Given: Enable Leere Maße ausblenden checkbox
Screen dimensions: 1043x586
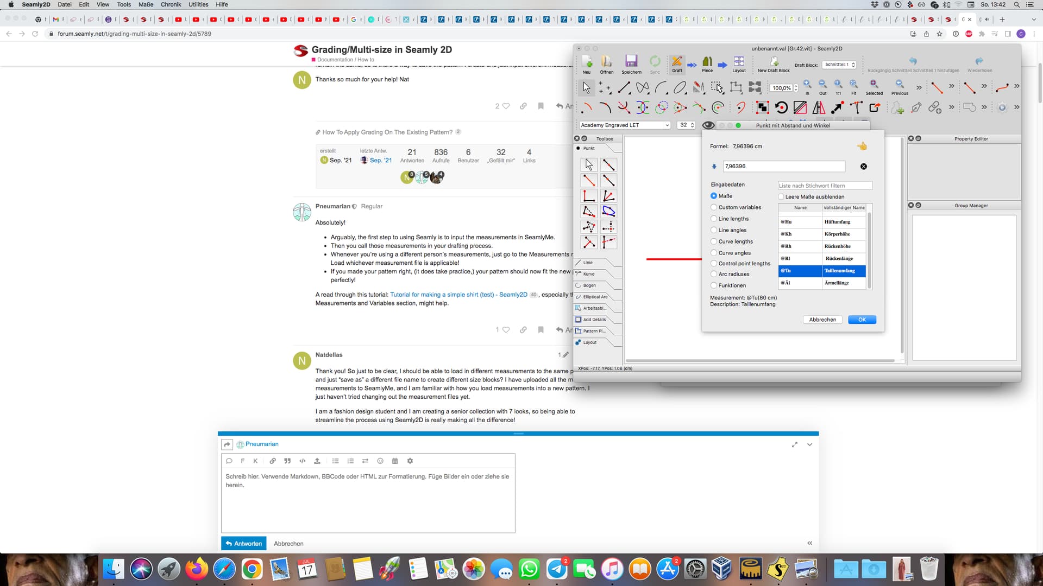Looking at the screenshot, I should click(781, 197).
